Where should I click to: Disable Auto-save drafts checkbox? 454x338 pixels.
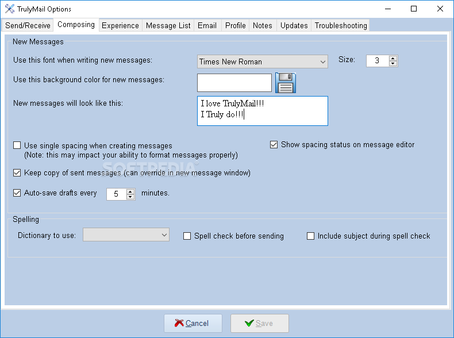pos(17,193)
